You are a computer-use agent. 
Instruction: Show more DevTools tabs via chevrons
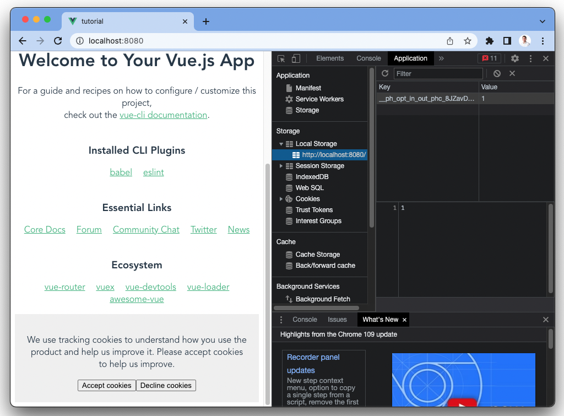(x=441, y=58)
